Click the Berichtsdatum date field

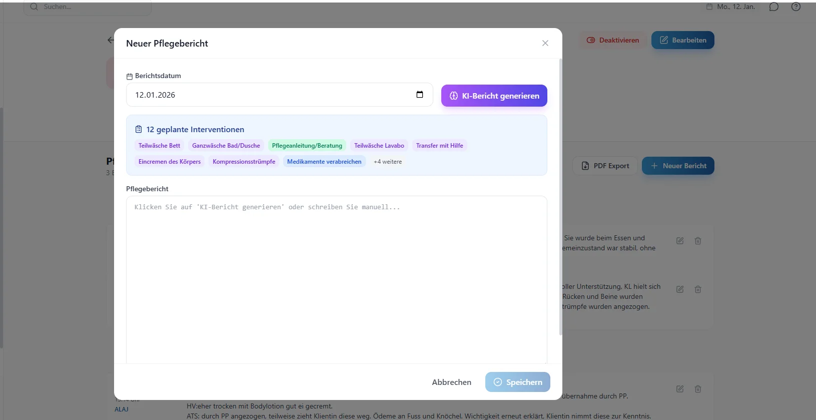(279, 95)
